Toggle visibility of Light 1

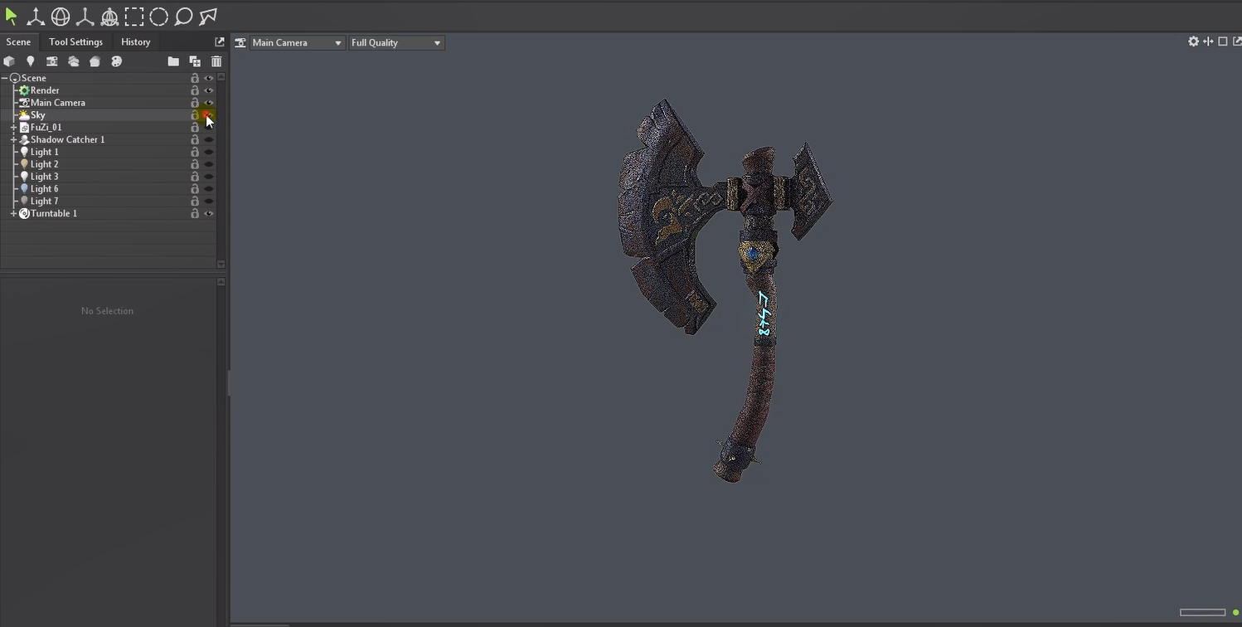209,152
